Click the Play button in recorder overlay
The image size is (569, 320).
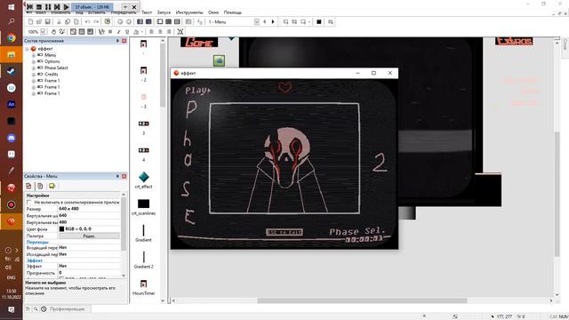tap(66, 7)
